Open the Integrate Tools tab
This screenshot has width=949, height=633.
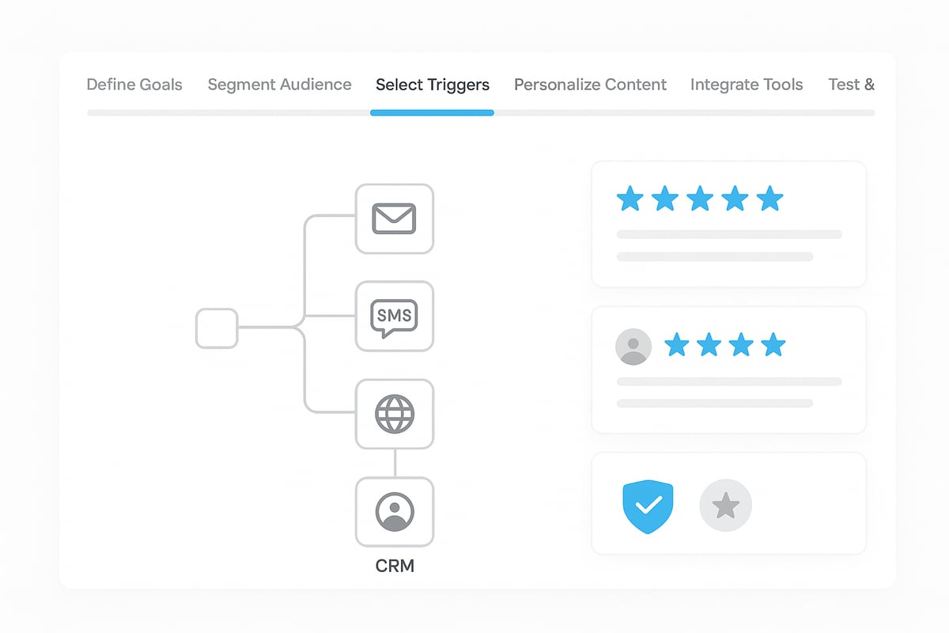pyautogui.click(x=747, y=85)
